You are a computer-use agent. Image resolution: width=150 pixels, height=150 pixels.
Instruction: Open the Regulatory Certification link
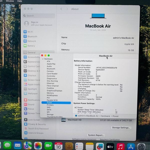pos(110,139)
